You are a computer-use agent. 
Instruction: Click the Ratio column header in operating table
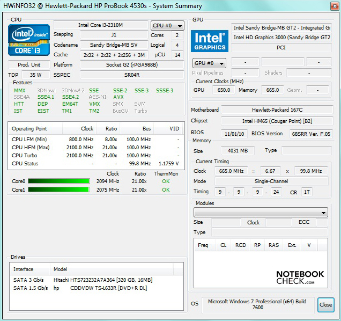point(108,128)
